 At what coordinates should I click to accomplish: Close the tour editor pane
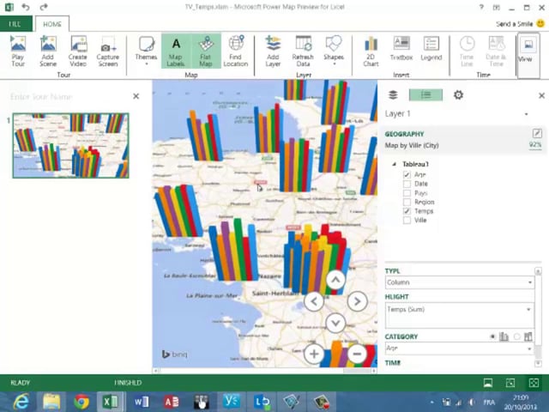click(136, 96)
